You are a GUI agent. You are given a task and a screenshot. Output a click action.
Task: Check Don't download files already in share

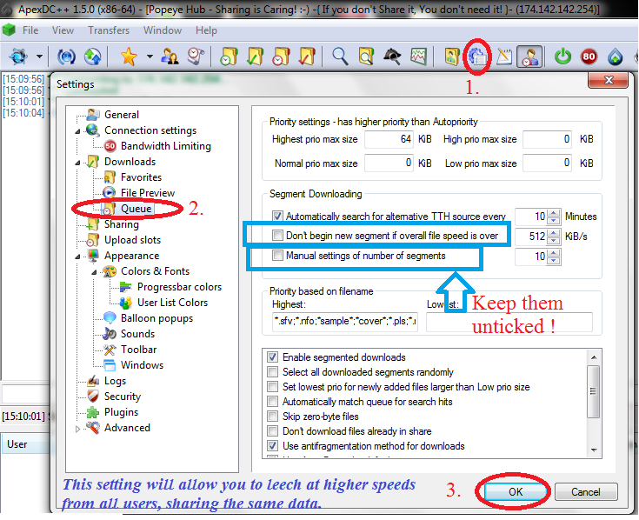click(272, 430)
